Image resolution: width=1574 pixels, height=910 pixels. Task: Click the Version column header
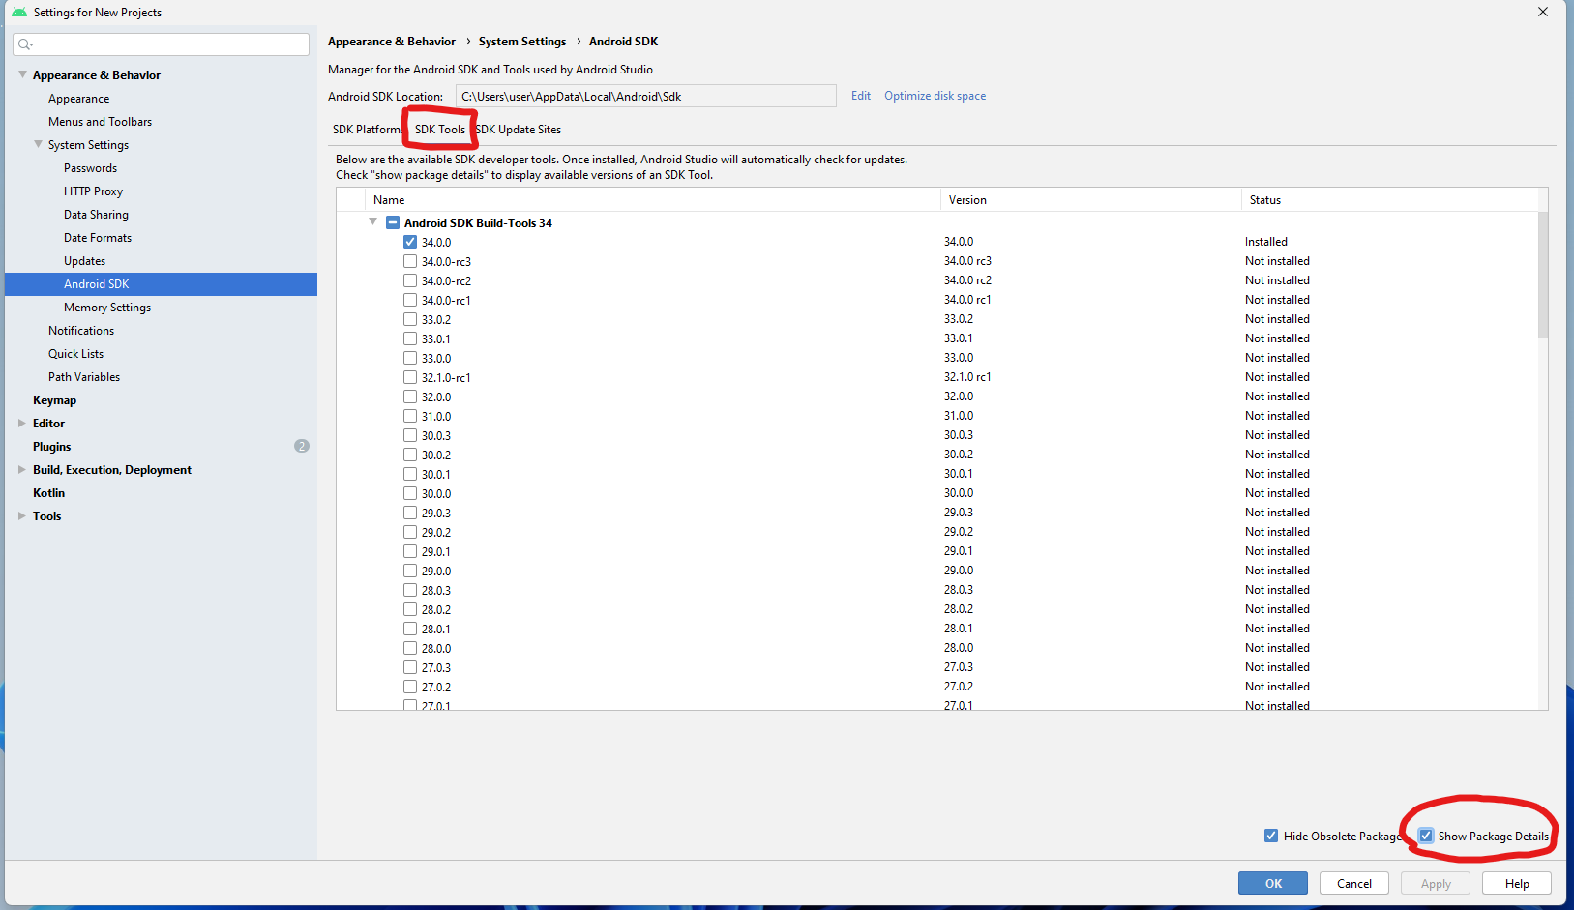coord(1091,200)
